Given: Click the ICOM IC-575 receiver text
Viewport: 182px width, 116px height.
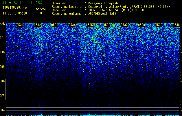Looking at the screenshot, I should point(116,10).
